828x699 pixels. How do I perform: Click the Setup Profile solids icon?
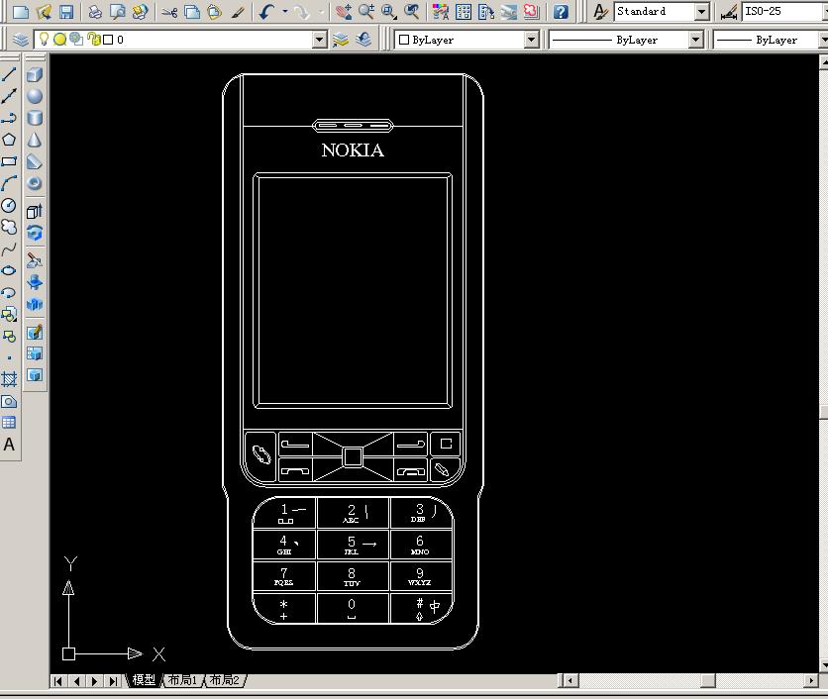coord(35,375)
